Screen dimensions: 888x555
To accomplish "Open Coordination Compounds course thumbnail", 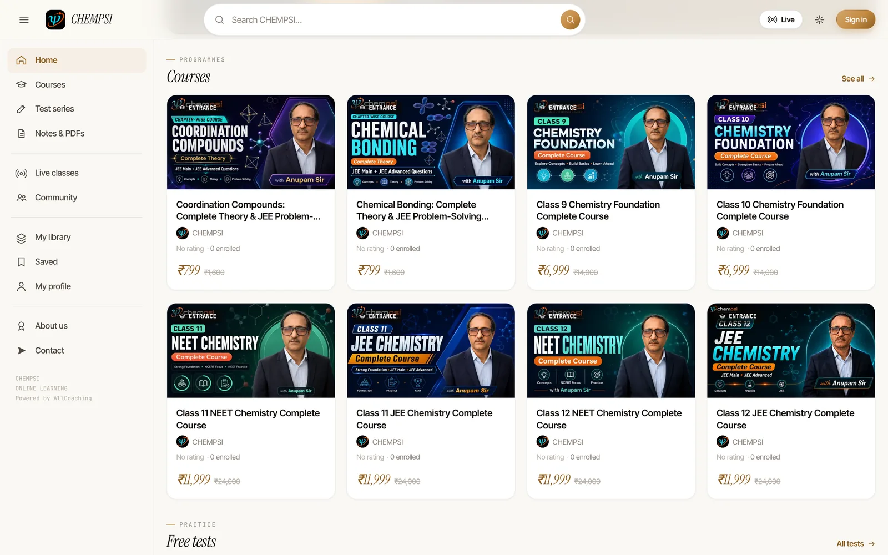I will [251, 142].
